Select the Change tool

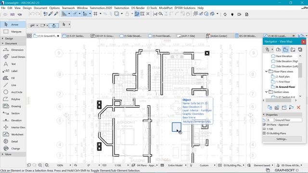pyautogui.click(x=13, y=148)
